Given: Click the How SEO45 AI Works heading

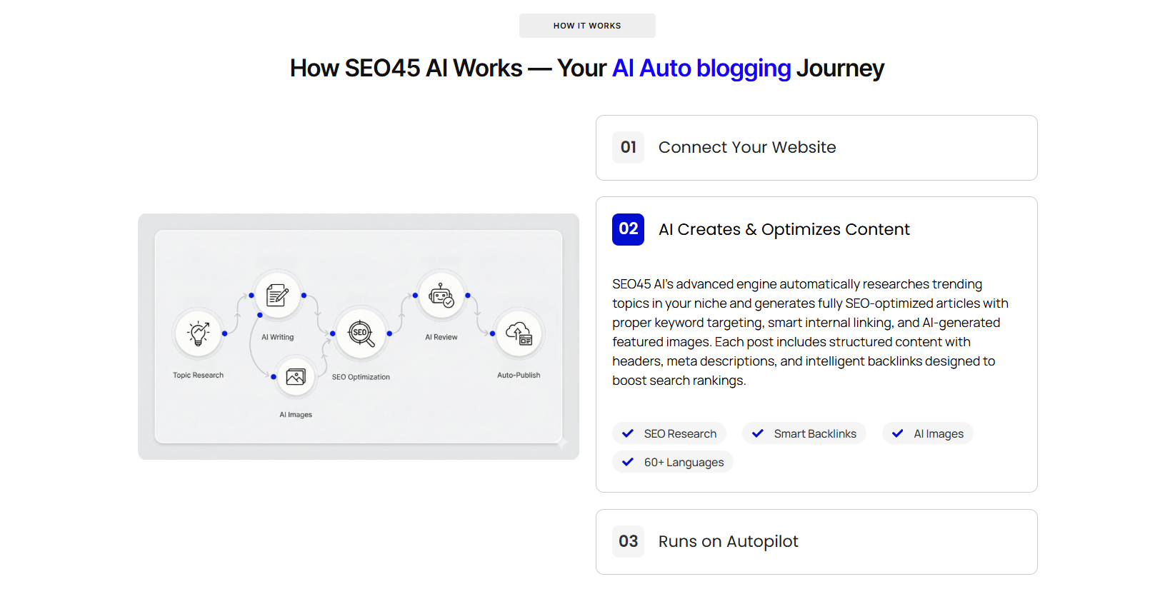Looking at the screenshot, I should [587, 69].
